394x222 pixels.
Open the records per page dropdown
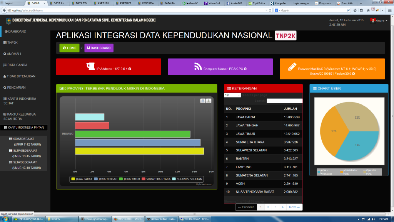[232, 95]
